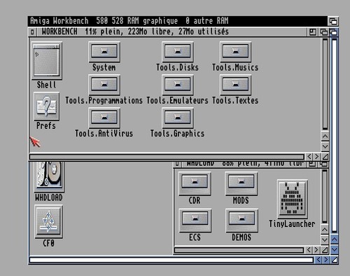The width and height of the screenshot is (350, 276).
Task: Click left arrow of WORKBENCH window horizontal scrollbar
Action: (x=309, y=156)
